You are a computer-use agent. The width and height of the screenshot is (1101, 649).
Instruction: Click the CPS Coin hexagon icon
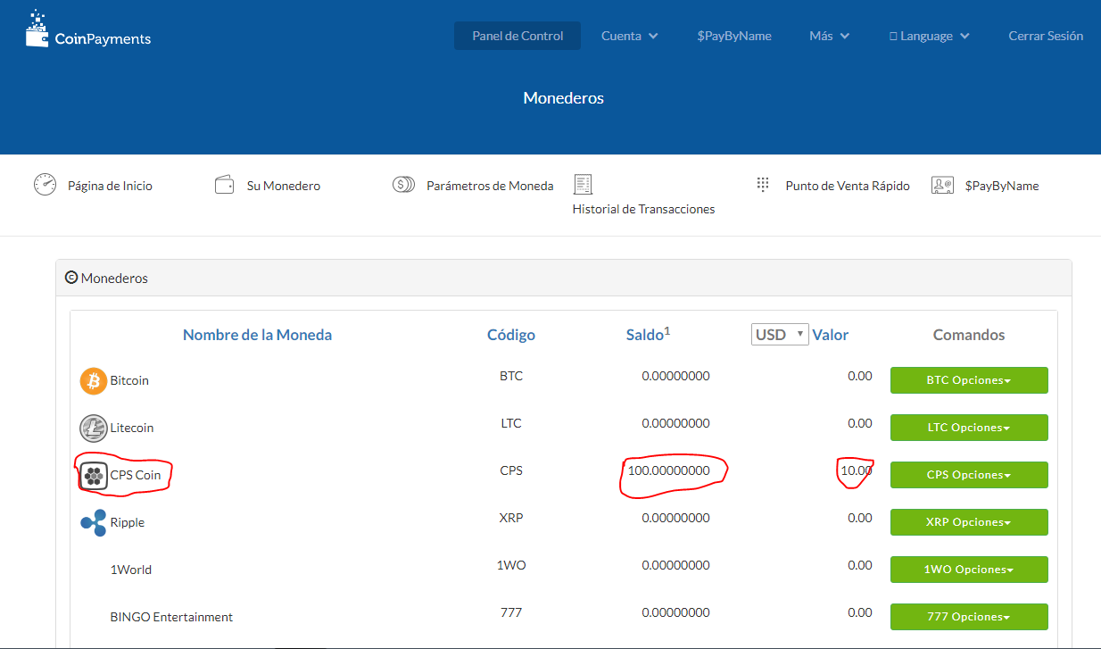coord(94,476)
